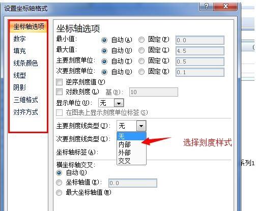256x211 pixels.
Task: Enable the 逆序刻度值 checkbox
Action: (x=59, y=82)
